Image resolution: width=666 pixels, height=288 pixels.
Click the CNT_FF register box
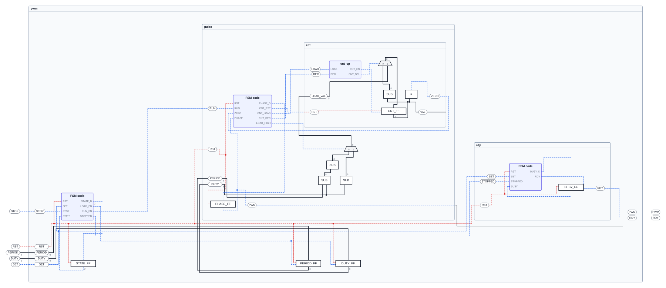394,111
